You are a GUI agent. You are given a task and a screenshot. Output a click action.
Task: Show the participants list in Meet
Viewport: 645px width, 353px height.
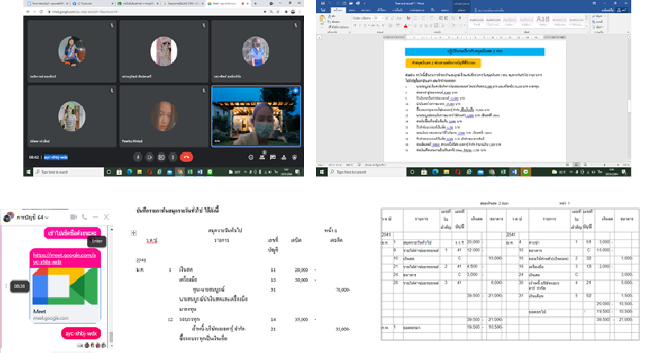[262, 156]
